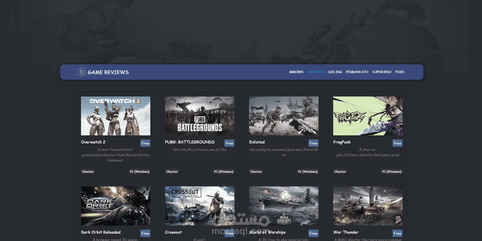Image resolution: width=482 pixels, height=241 pixels.
Task: Click the Free badge on PUBG card
Action: tap(229, 143)
